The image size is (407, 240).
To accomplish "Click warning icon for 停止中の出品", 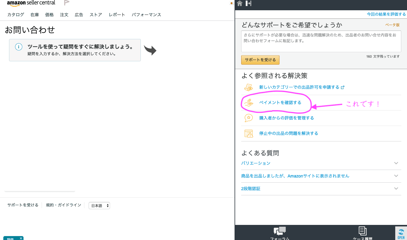I will pos(248,133).
